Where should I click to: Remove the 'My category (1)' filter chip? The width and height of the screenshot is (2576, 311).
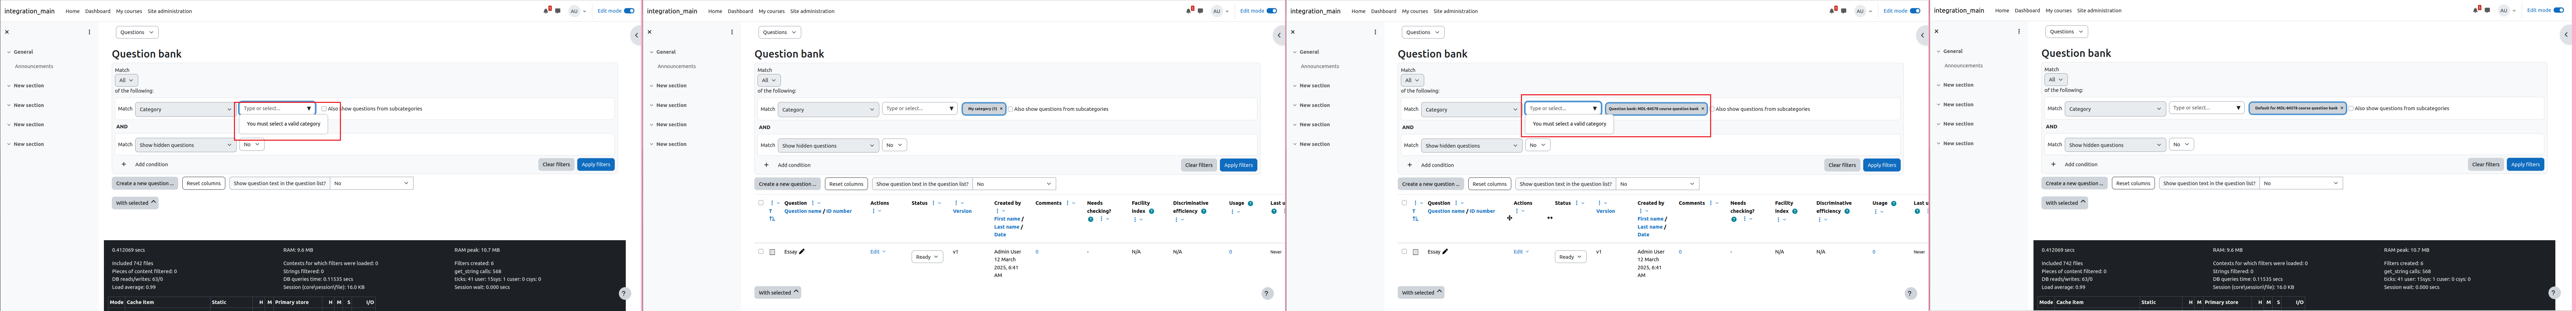(1001, 109)
